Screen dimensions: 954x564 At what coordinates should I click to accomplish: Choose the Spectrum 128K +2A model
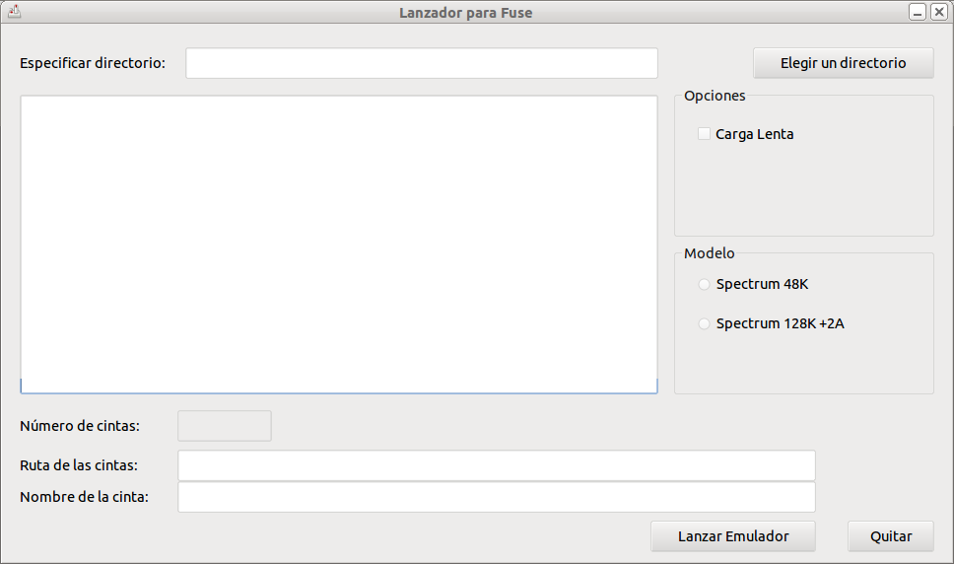[x=704, y=323]
